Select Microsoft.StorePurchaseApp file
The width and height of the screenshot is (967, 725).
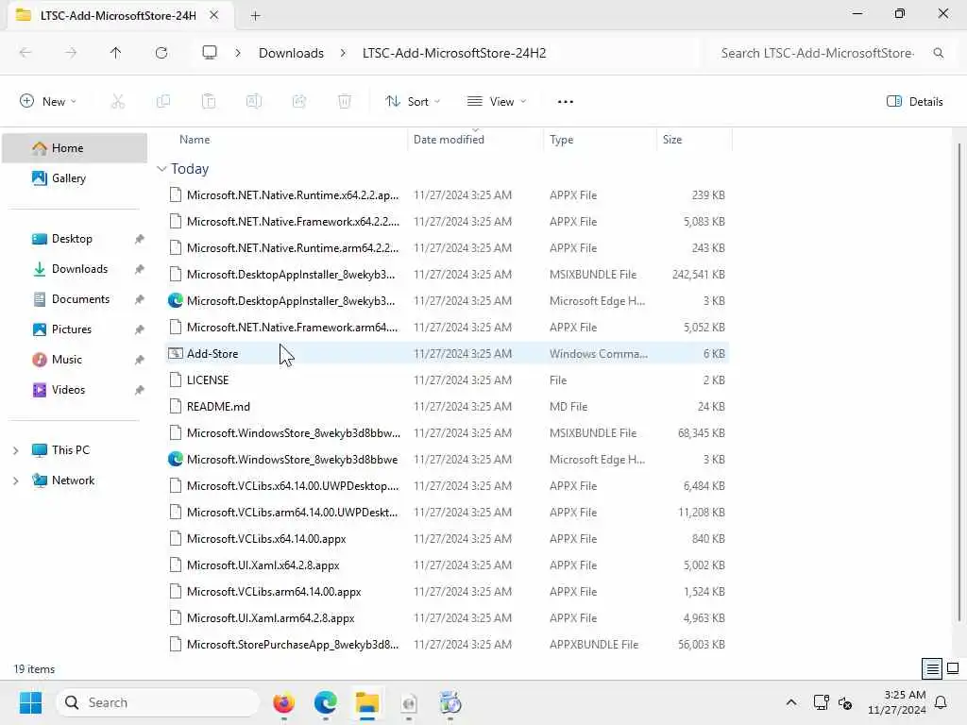click(x=447, y=644)
